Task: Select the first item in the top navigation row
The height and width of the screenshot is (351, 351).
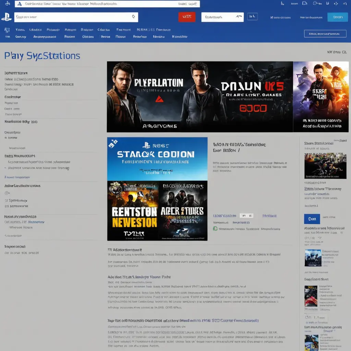Action: [20, 30]
